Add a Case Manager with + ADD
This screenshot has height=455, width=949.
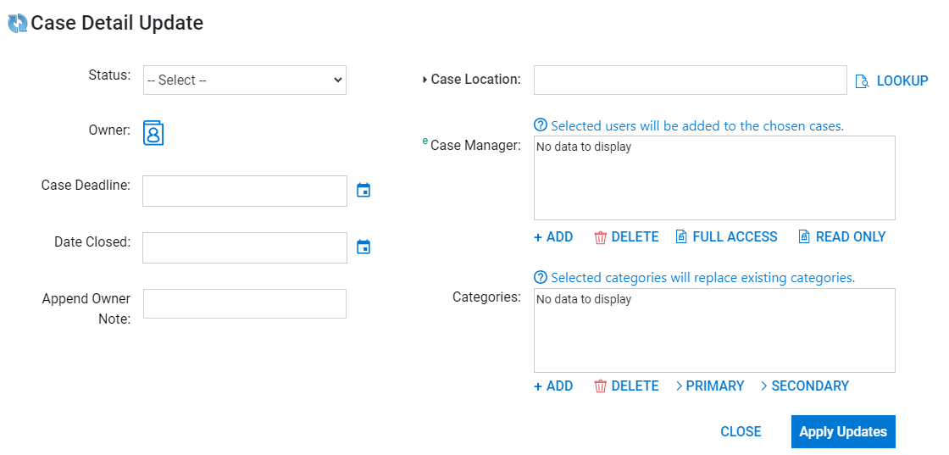pyautogui.click(x=553, y=236)
